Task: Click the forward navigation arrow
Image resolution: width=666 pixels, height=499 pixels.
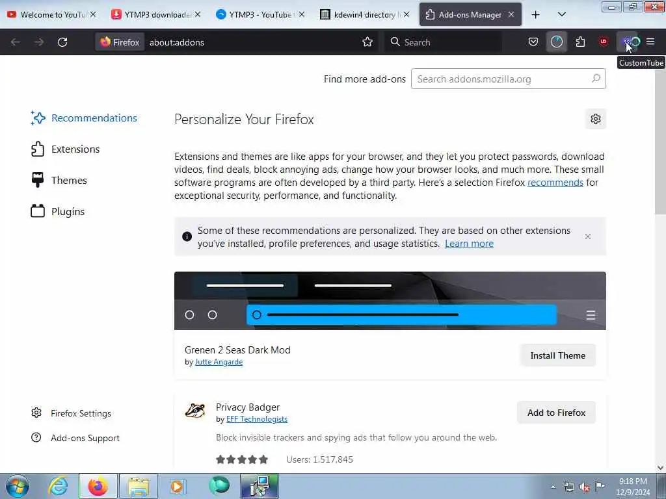Action: (x=38, y=42)
